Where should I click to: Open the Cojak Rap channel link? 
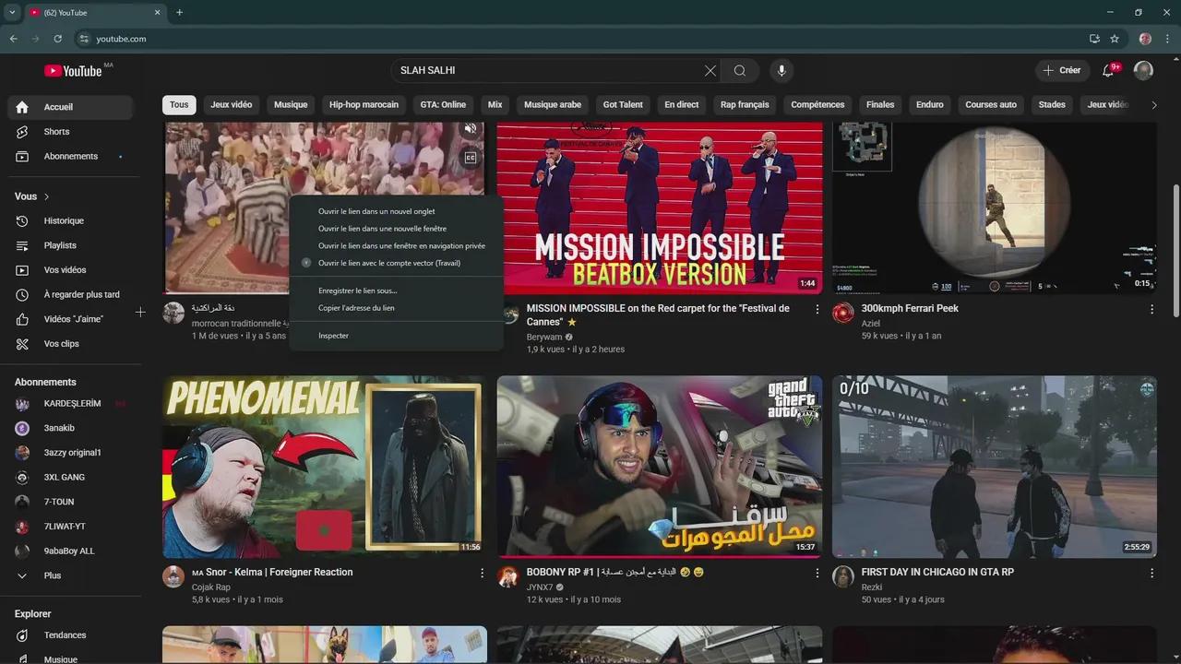(211, 587)
